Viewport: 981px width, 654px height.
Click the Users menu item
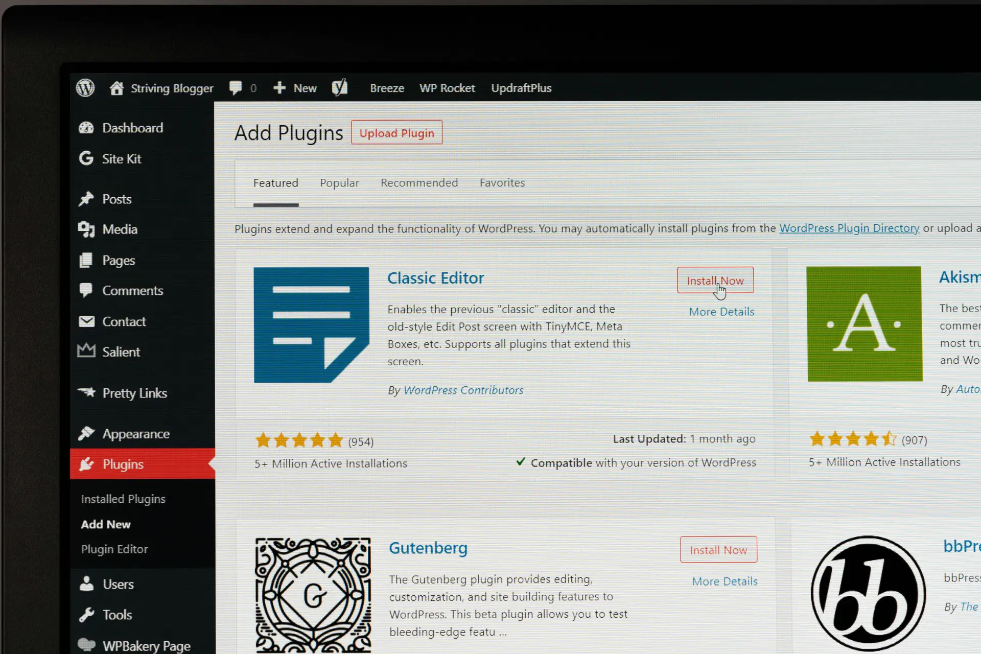pyautogui.click(x=118, y=584)
